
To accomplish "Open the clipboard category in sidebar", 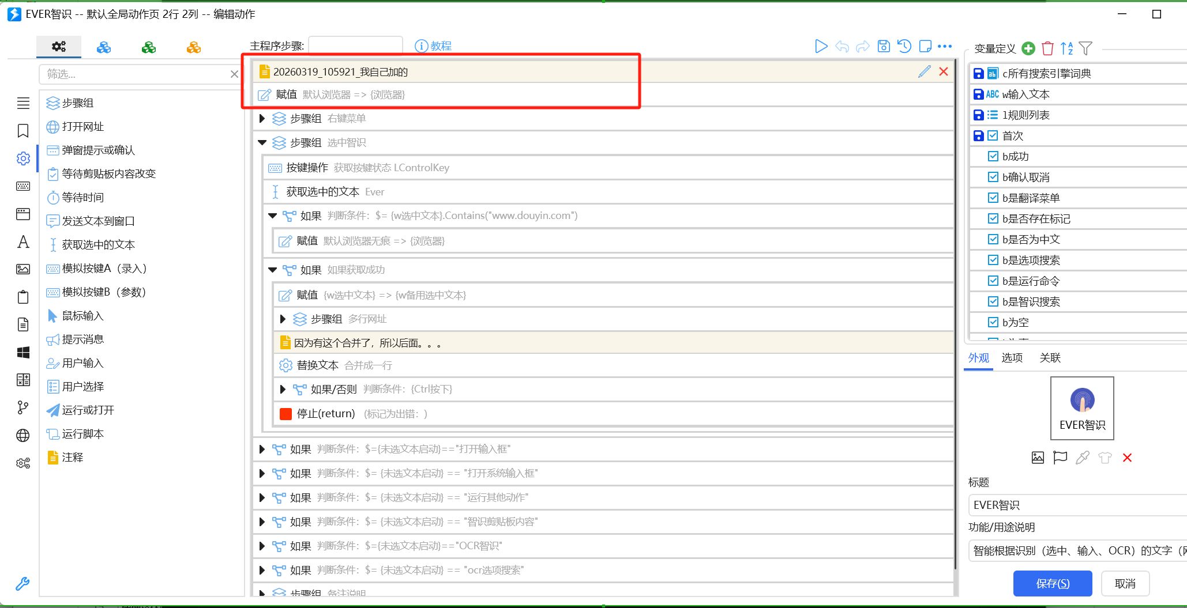I will pyautogui.click(x=23, y=297).
